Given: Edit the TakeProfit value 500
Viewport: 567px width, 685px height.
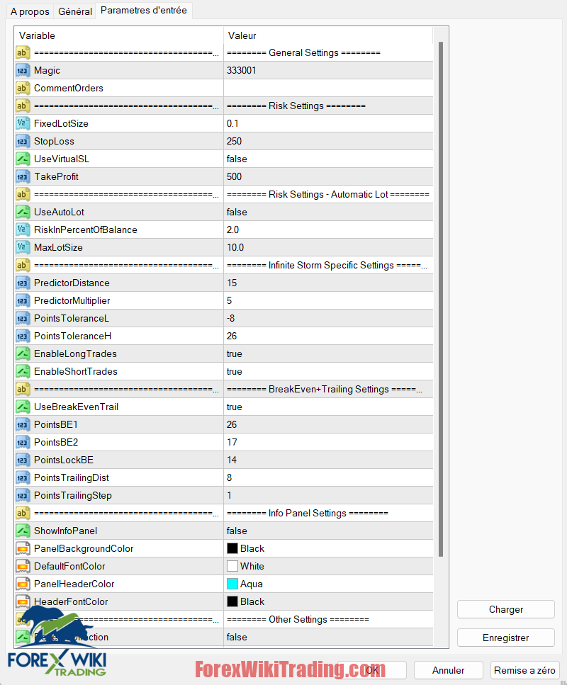Looking at the screenshot, I should [328, 176].
